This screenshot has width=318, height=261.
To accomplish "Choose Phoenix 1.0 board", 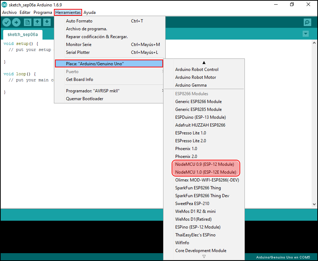I will [204, 149].
